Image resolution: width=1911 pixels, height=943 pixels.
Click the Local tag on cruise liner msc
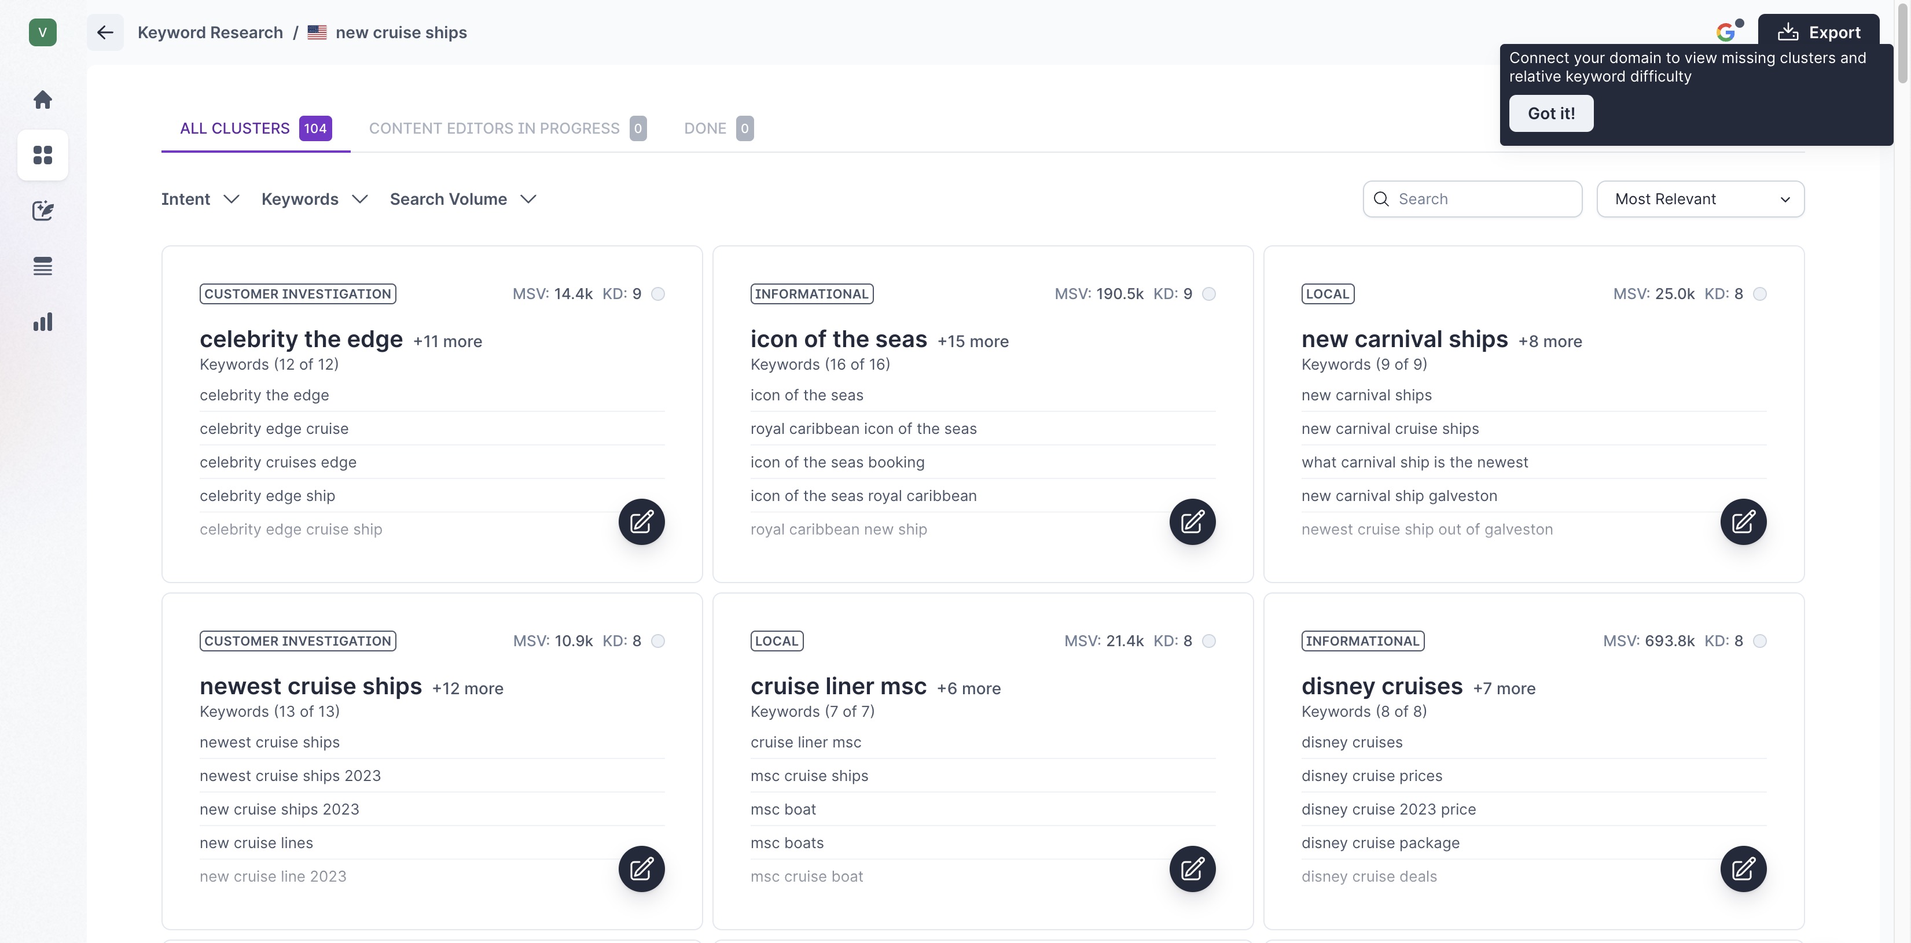pyautogui.click(x=777, y=640)
